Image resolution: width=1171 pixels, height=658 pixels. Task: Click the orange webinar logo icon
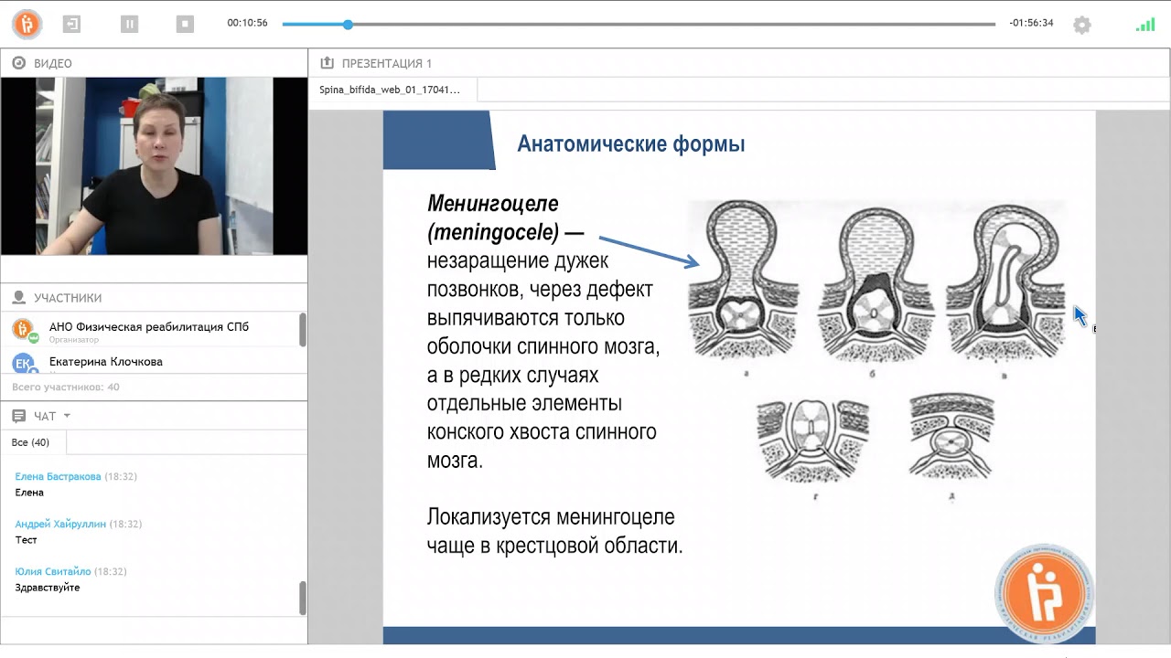[x=27, y=24]
